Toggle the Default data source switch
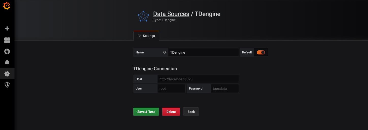This screenshot has width=368, height=130. (x=261, y=52)
